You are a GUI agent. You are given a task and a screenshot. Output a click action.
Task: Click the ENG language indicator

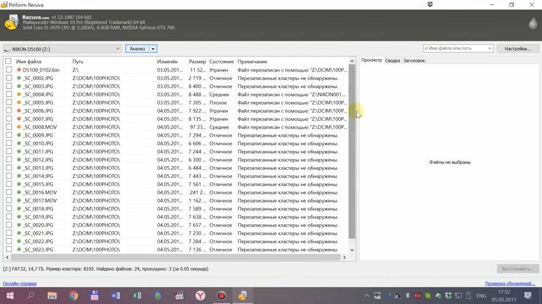click(481, 296)
